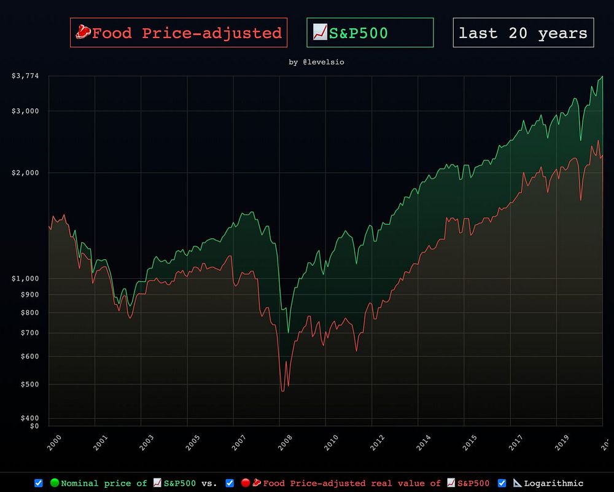Click the 2015 x-axis label

point(470,443)
